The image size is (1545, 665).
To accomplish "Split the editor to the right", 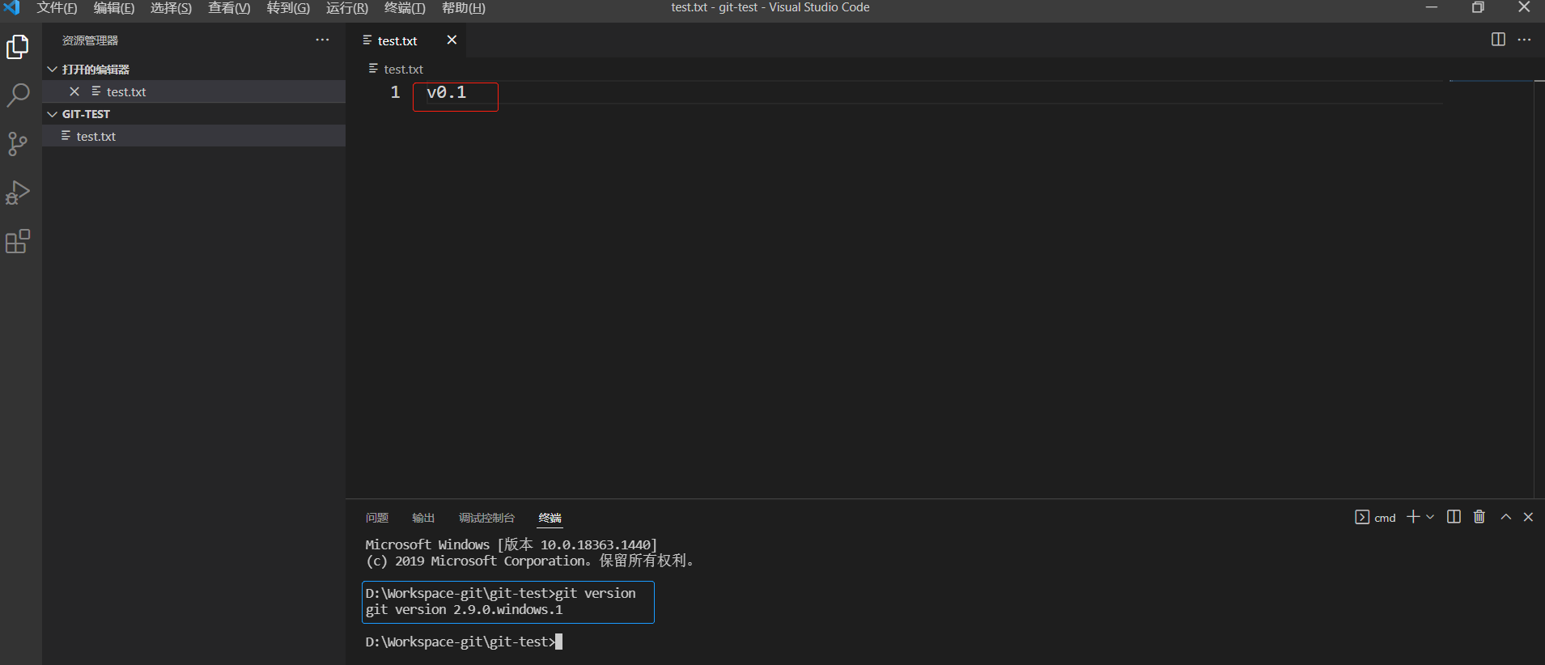I will [1498, 40].
